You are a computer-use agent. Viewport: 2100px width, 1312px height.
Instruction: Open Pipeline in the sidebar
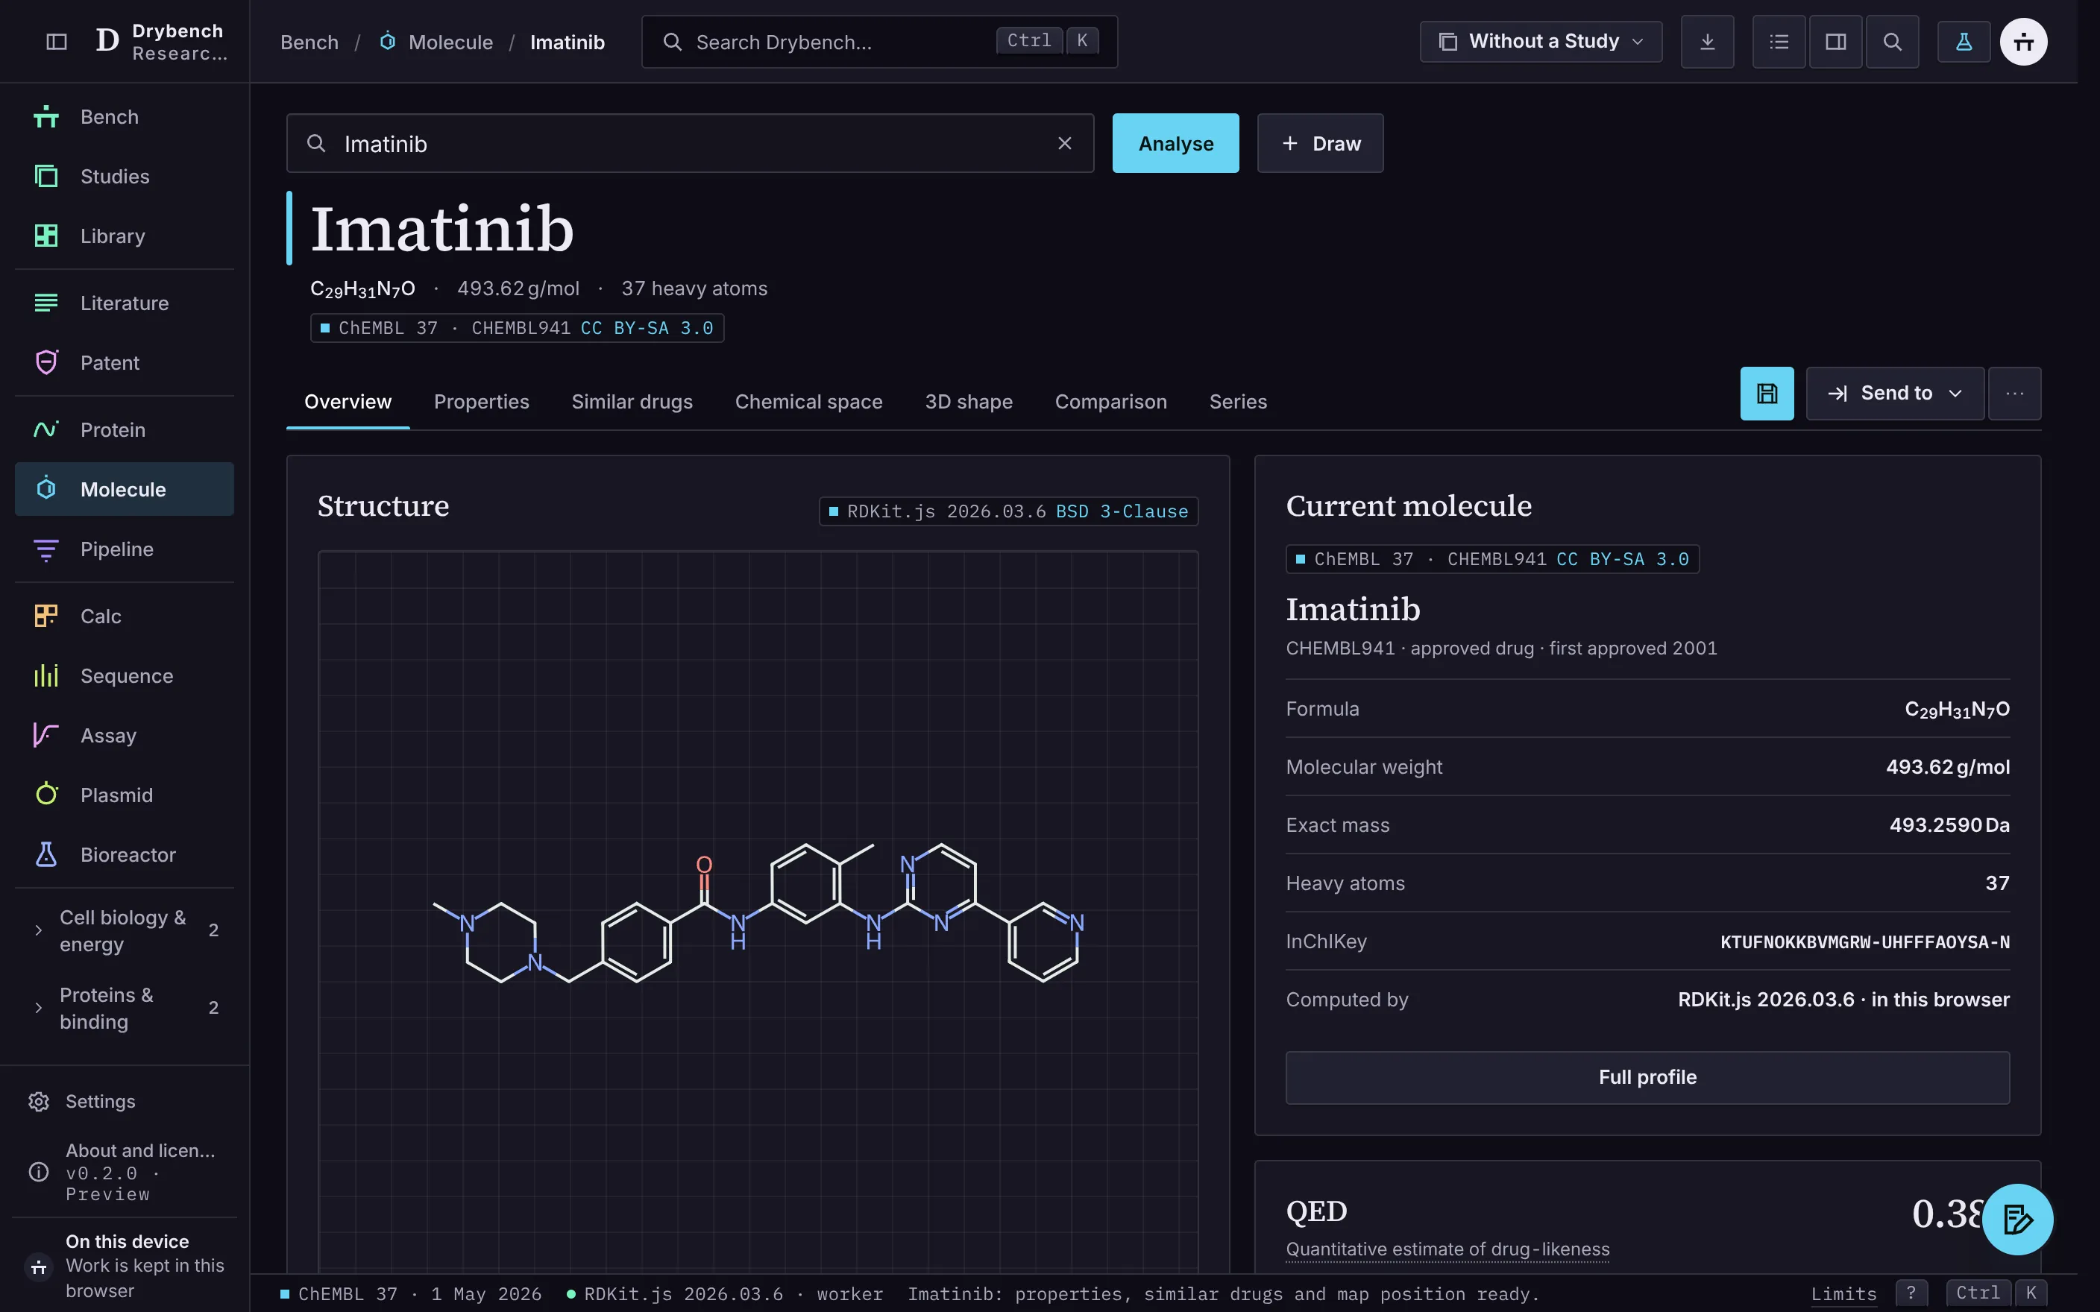pos(124,549)
